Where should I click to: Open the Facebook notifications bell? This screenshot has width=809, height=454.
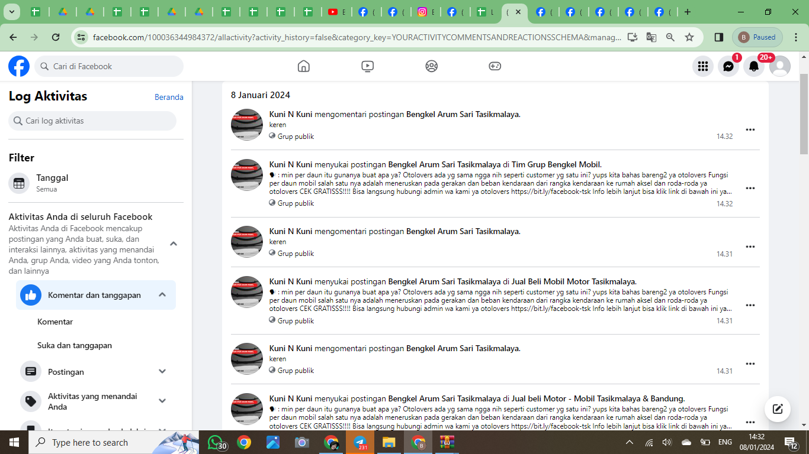(754, 66)
